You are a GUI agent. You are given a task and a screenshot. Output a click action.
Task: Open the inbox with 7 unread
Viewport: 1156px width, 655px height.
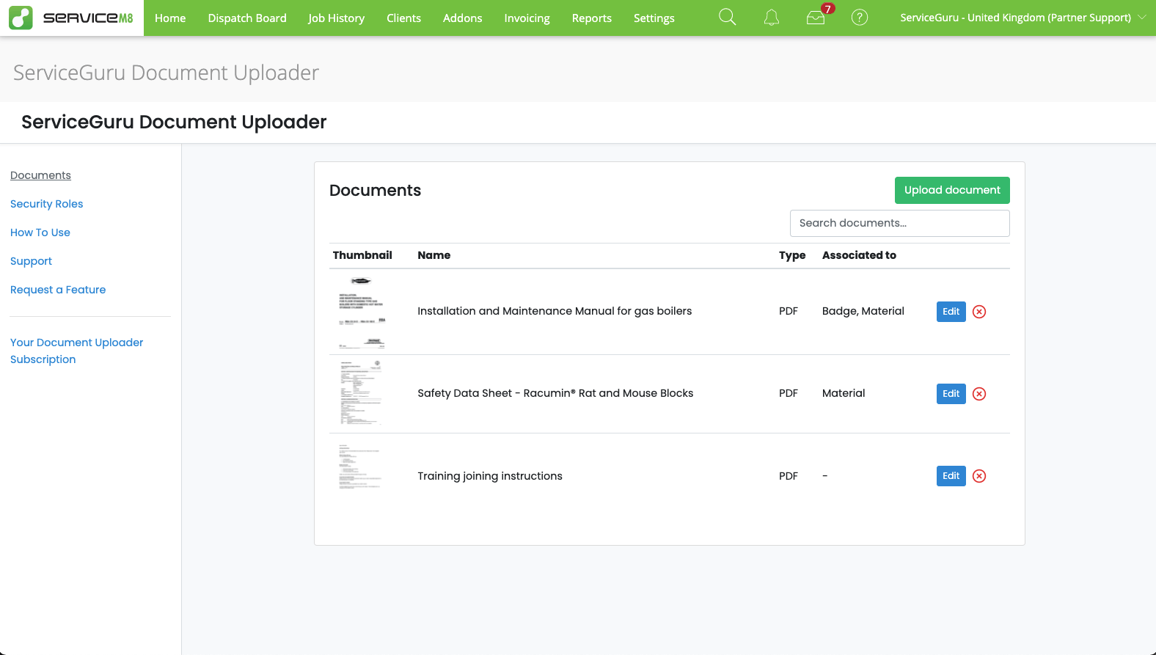point(816,18)
